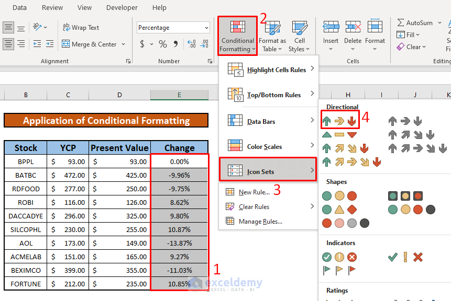Expand Merge & Center dropdown arrow
Screen dimensions: 451x301
coord(124,44)
